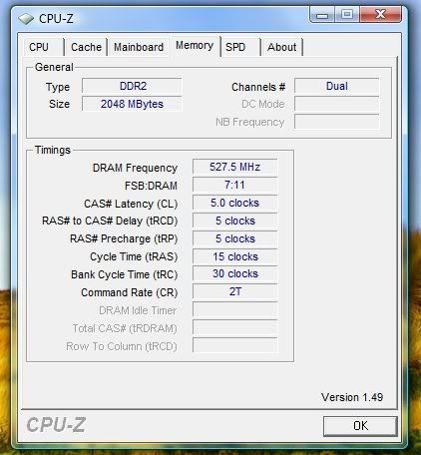Click the greyed Row To Column label
This screenshot has height=455, width=421.
click(x=122, y=346)
